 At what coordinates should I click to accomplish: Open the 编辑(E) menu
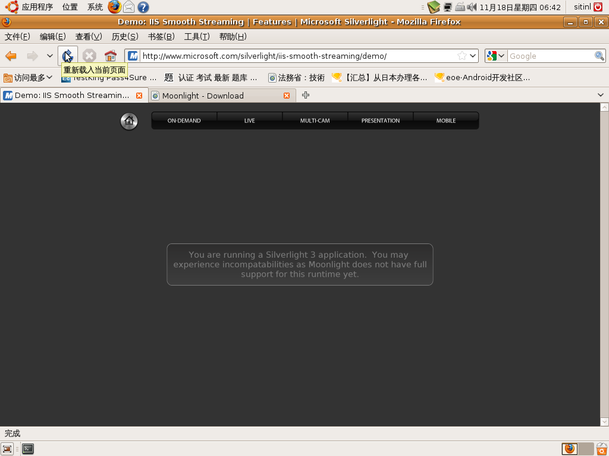click(x=53, y=36)
